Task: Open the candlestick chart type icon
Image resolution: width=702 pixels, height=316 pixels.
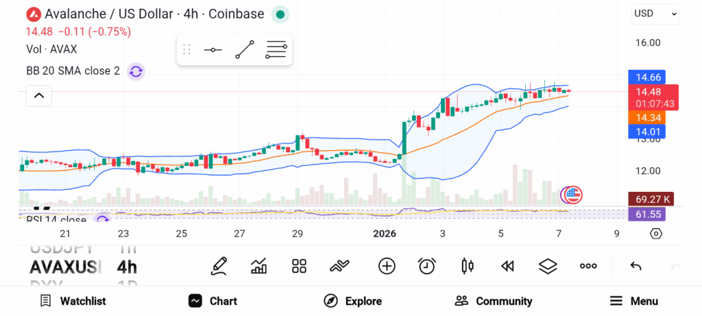Action: coord(468,266)
